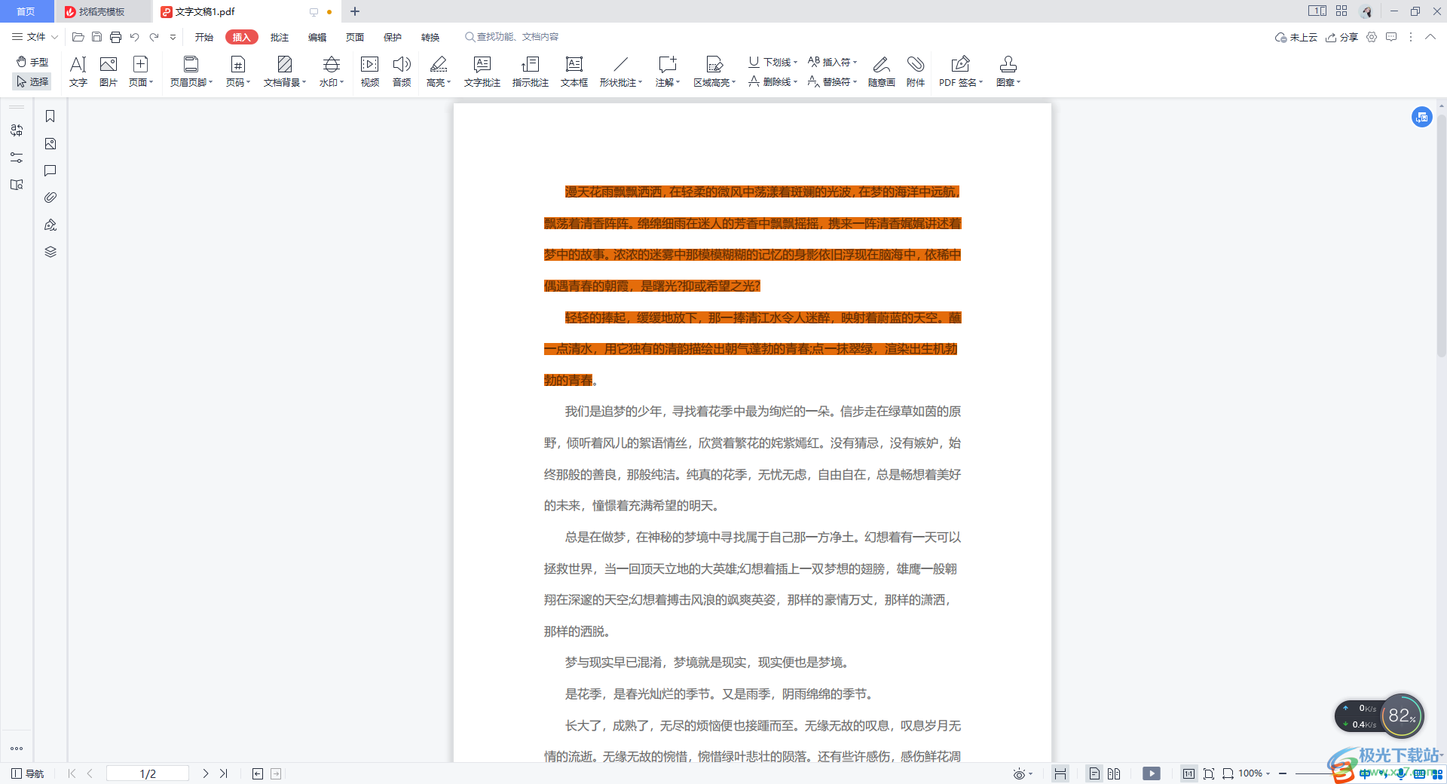Print the document using the printer icon
The height and width of the screenshot is (784, 1447).
coord(115,37)
